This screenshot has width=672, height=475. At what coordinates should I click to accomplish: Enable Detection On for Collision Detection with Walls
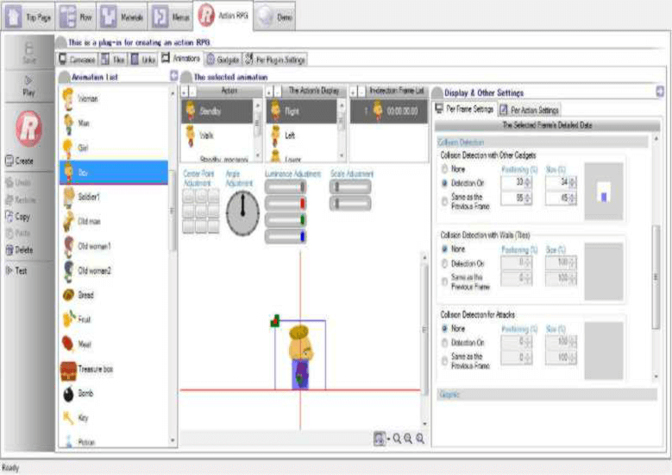[445, 263]
